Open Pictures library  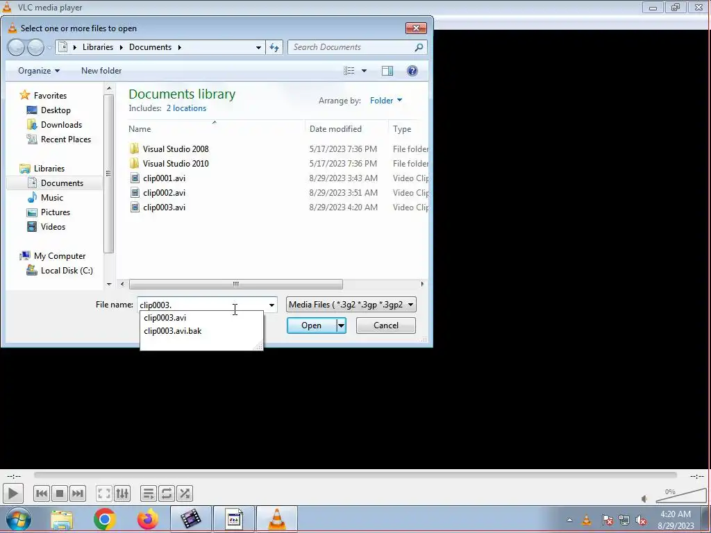click(x=56, y=212)
